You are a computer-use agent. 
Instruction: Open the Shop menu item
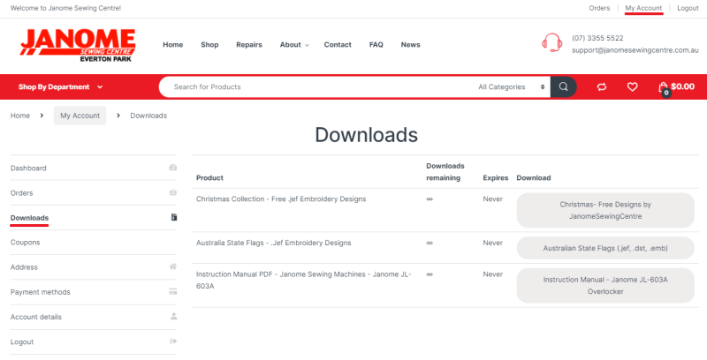[209, 44]
